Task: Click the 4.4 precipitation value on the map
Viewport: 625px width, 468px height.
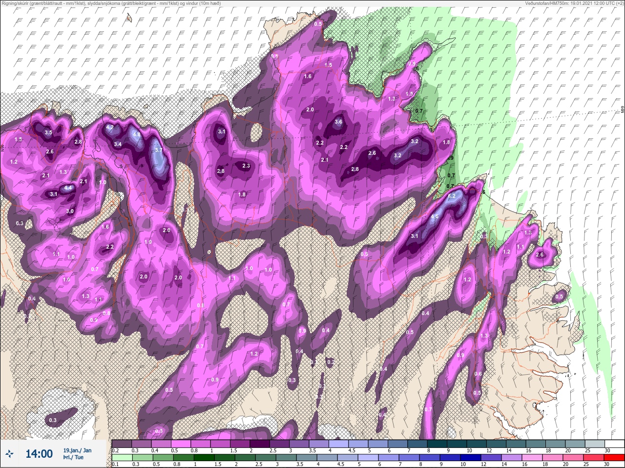Action: (x=68, y=188)
